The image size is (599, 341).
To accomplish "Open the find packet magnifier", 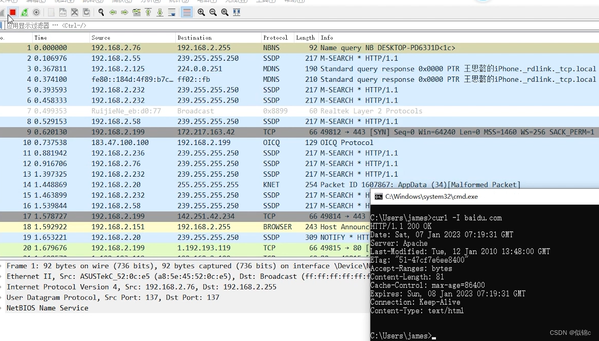I will coord(101,13).
